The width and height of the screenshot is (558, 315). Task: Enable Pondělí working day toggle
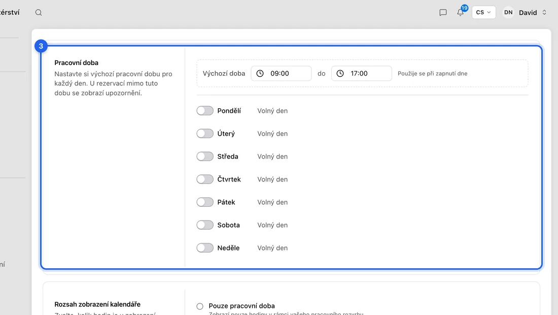(205, 111)
